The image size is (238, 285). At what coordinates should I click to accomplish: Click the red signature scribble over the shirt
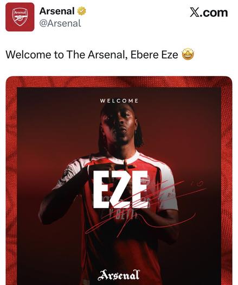pos(145,207)
